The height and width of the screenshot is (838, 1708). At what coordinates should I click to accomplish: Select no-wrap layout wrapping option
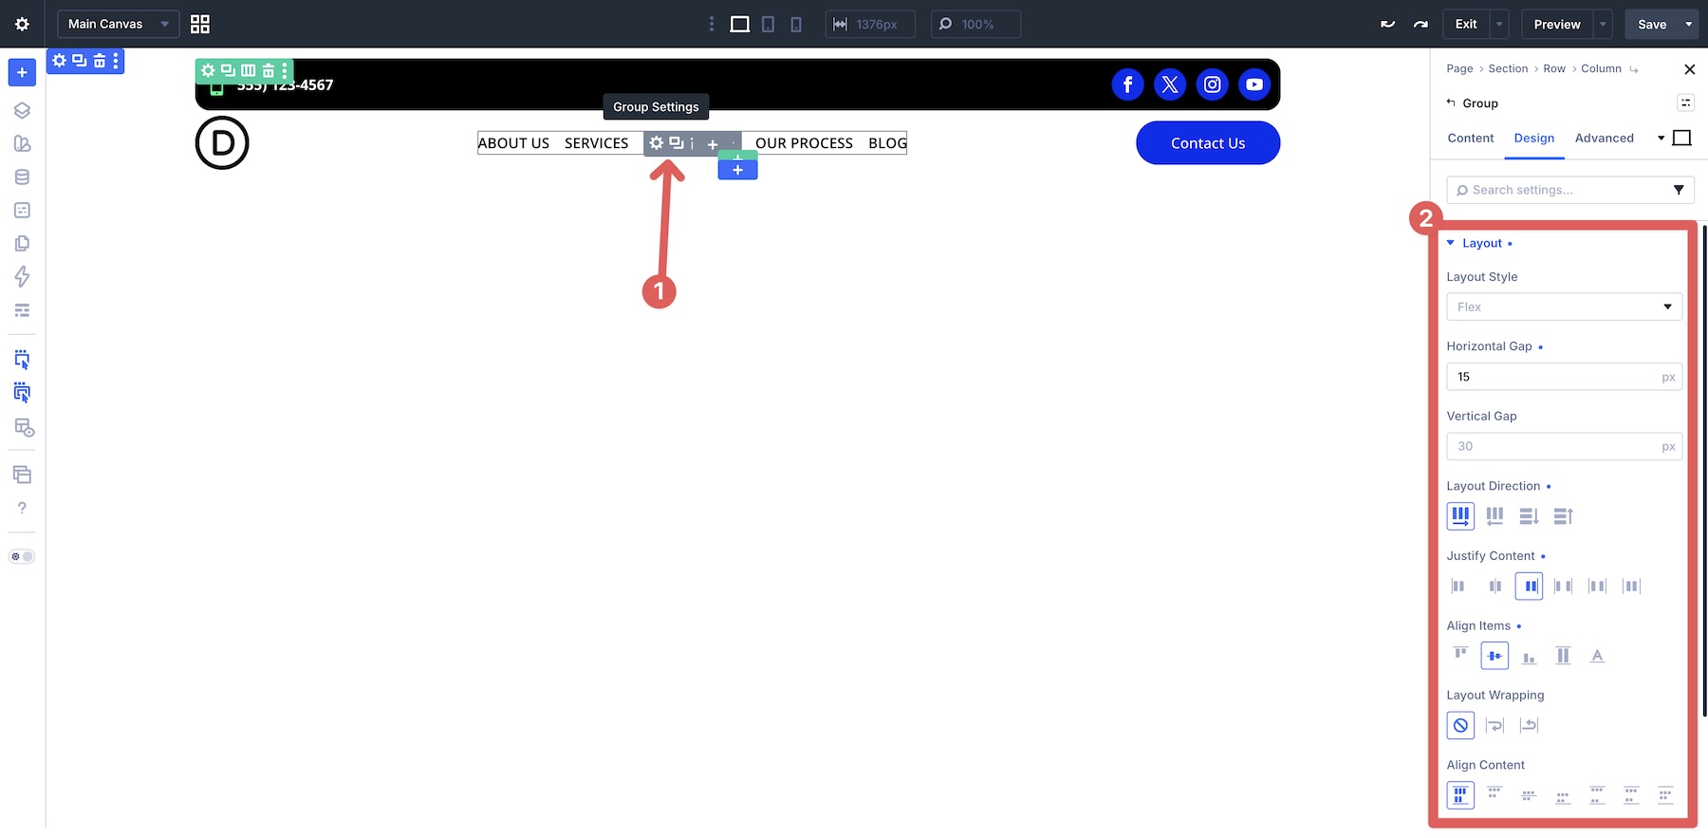1460,726
